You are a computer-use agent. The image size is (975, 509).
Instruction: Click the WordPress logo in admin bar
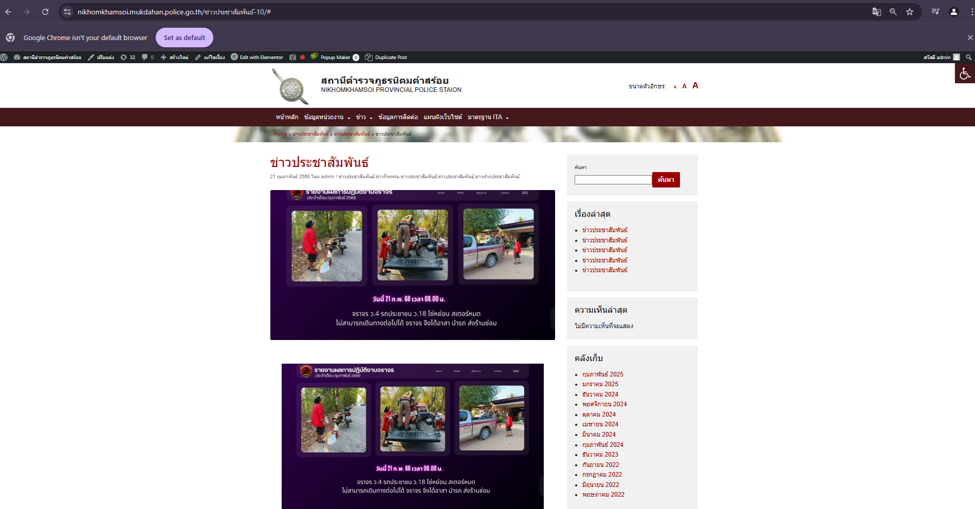(4, 57)
